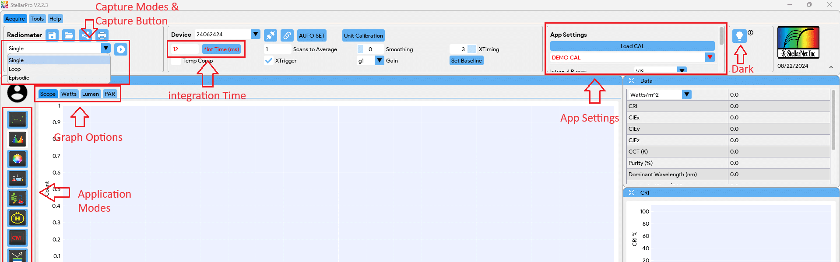The width and height of the screenshot is (840, 262).
Task: Uncheck the XTrigger checkbox
Action: (269, 61)
